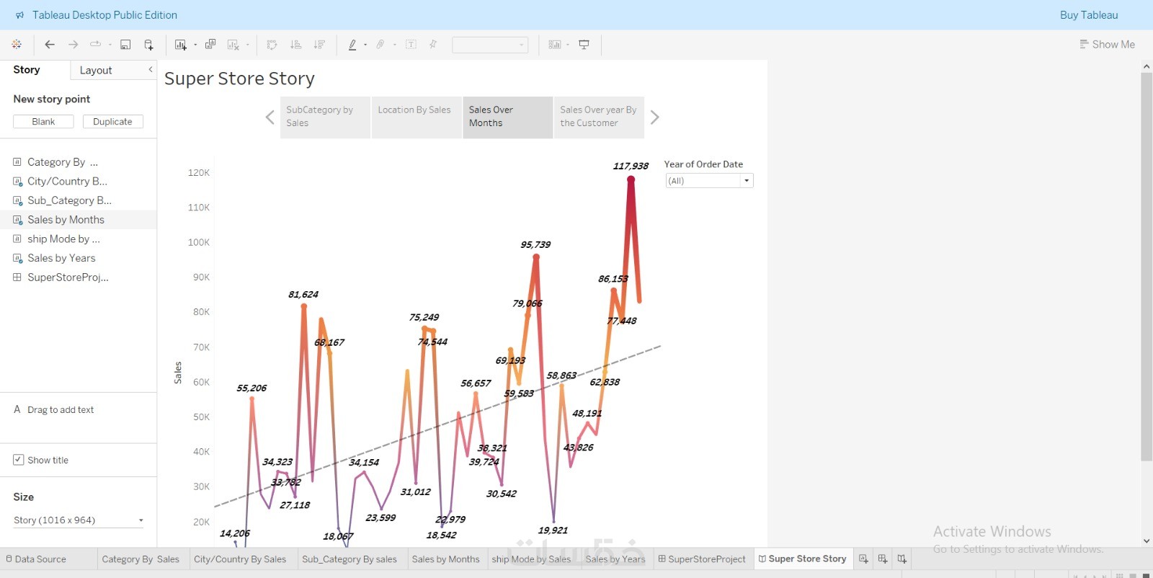The width and height of the screenshot is (1153, 578).
Task: Click the Duplicate sheet toolbar icon
Action: point(210,45)
